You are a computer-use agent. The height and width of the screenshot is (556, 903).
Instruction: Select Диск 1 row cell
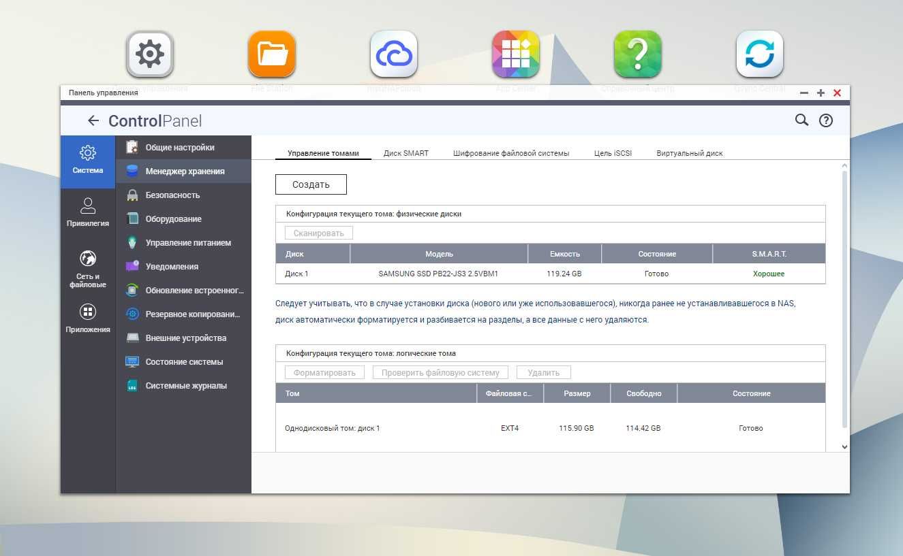[x=296, y=274]
